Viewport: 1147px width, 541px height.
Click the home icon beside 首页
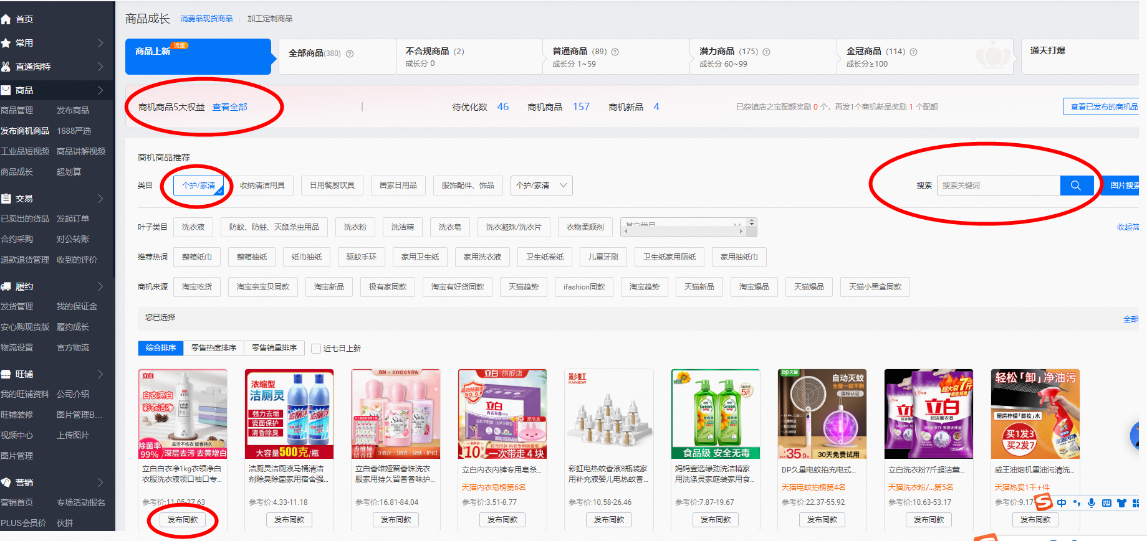point(6,19)
